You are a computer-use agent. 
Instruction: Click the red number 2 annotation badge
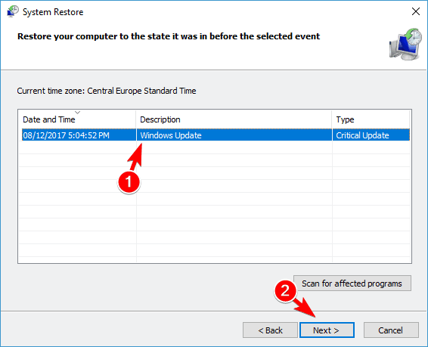tap(285, 291)
